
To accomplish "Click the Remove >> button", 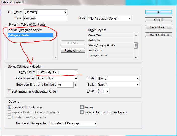I will 73,50.
